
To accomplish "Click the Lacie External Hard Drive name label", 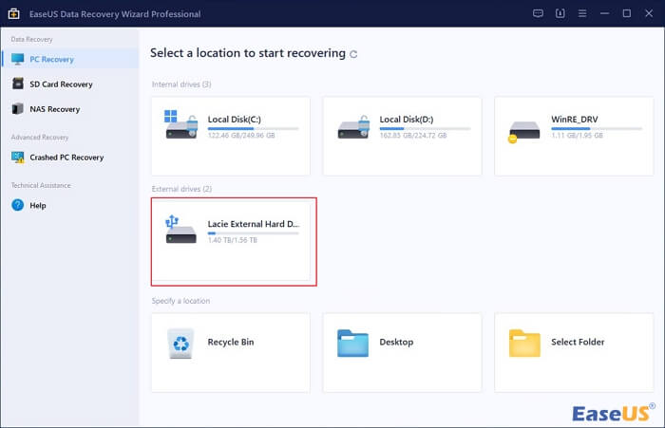I will [x=253, y=224].
